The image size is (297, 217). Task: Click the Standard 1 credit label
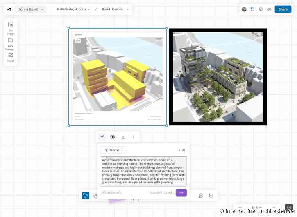pyautogui.click(x=161, y=192)
